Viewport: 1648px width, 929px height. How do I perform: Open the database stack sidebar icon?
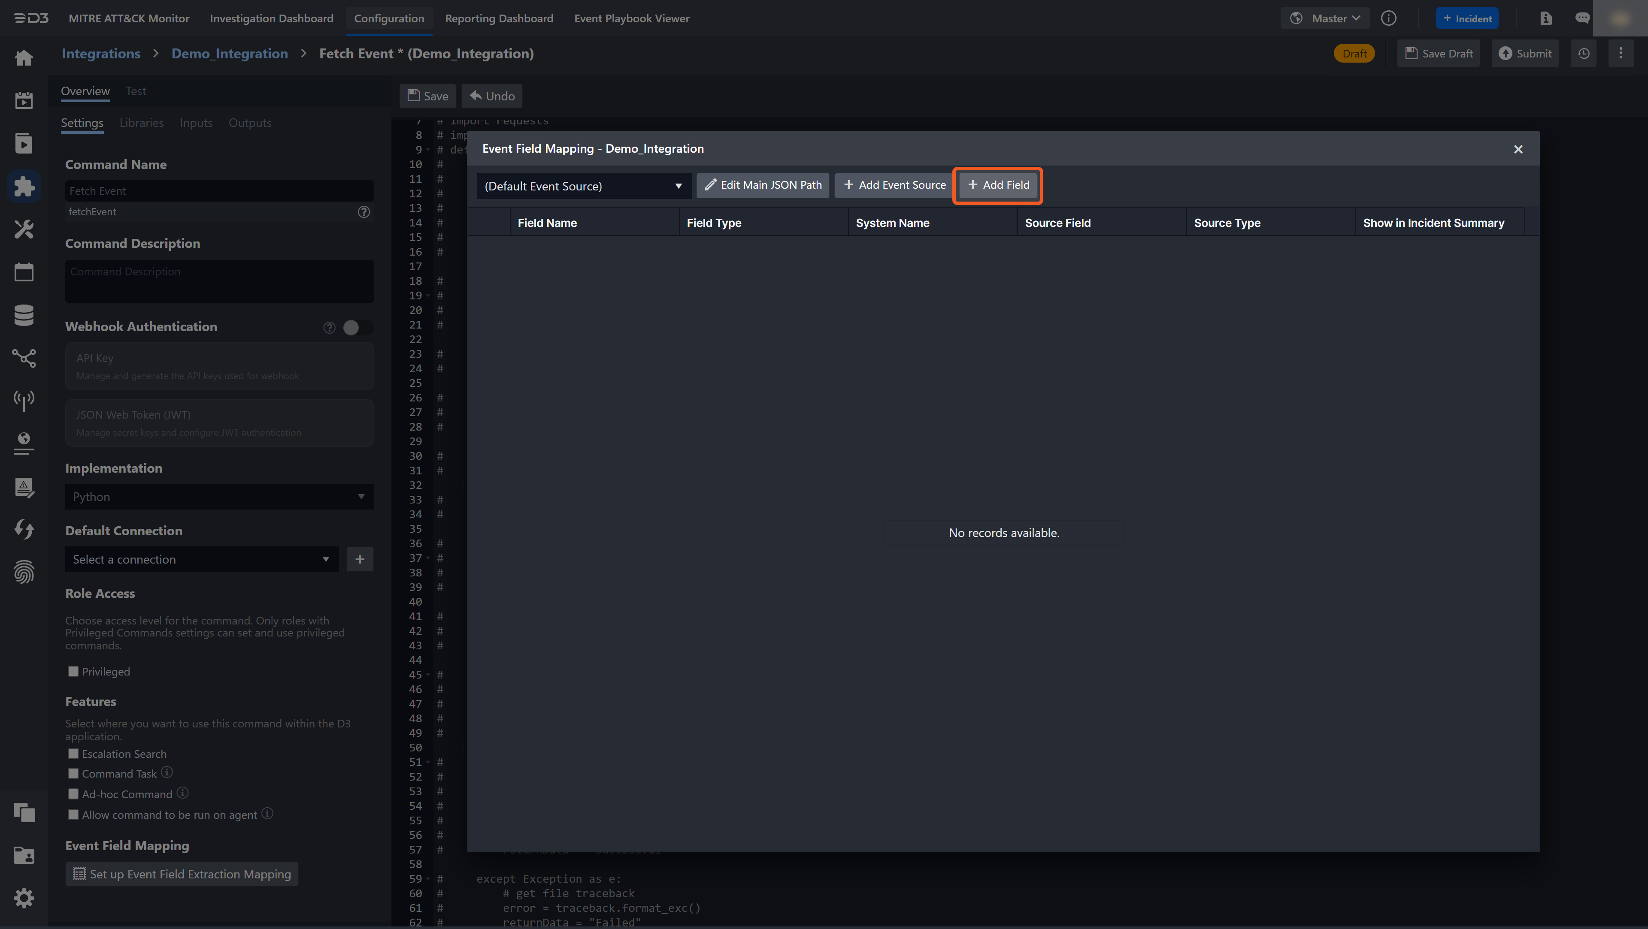click(x=24, y=315)
